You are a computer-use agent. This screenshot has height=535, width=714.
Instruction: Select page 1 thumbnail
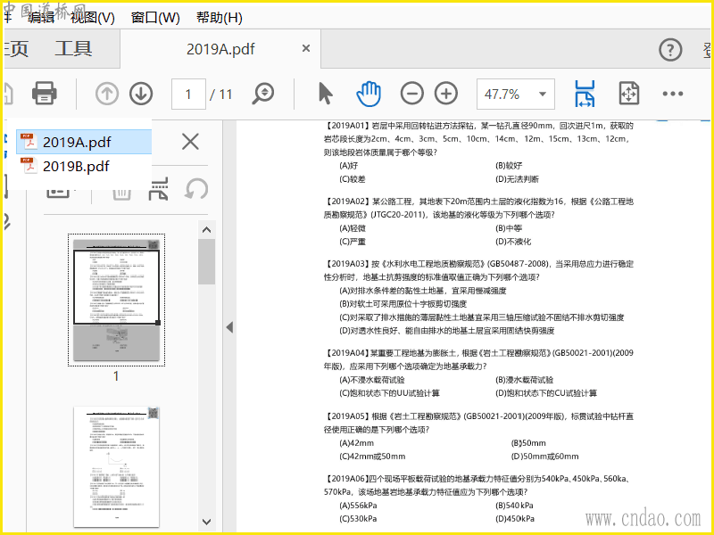coord(117,300)
